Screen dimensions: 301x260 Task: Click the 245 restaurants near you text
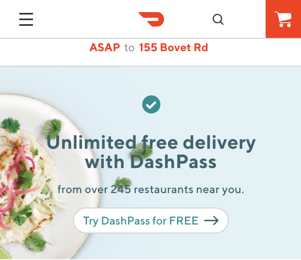pos(150,189)
